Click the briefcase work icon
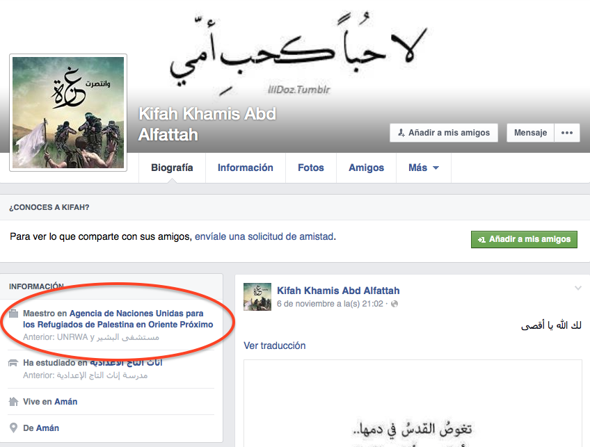 point(13,313)
